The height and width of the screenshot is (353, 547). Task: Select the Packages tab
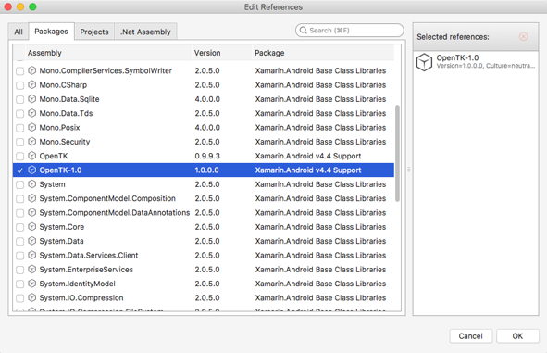click(51, 32)
